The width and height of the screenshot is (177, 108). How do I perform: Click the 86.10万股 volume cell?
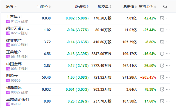point(103,30)
